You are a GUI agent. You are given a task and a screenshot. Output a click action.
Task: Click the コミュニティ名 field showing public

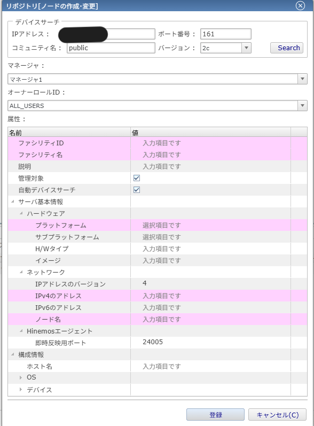[111, 48]
